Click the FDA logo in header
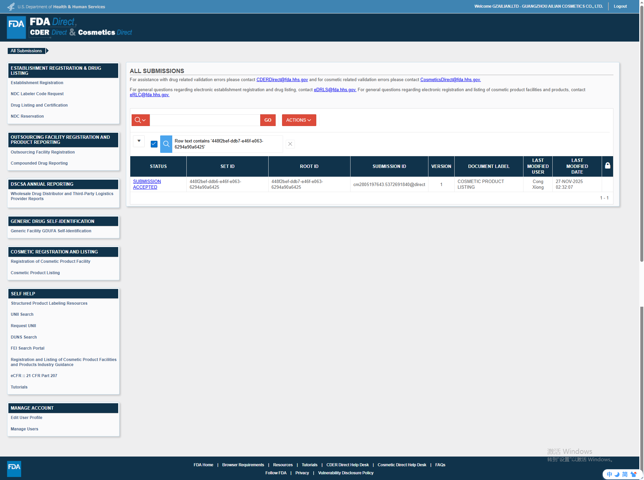This screenshot has height=480, width=644. 16,27
